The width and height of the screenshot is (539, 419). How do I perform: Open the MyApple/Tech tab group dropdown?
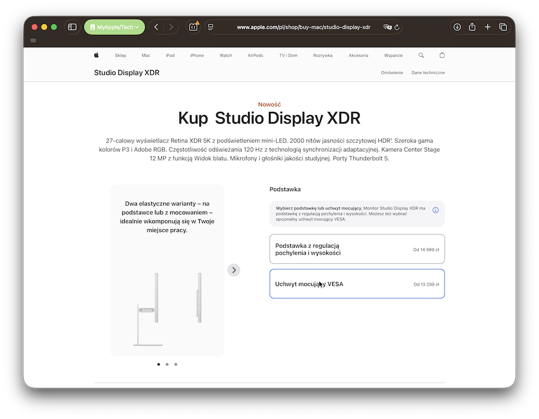tap(114, 27)
